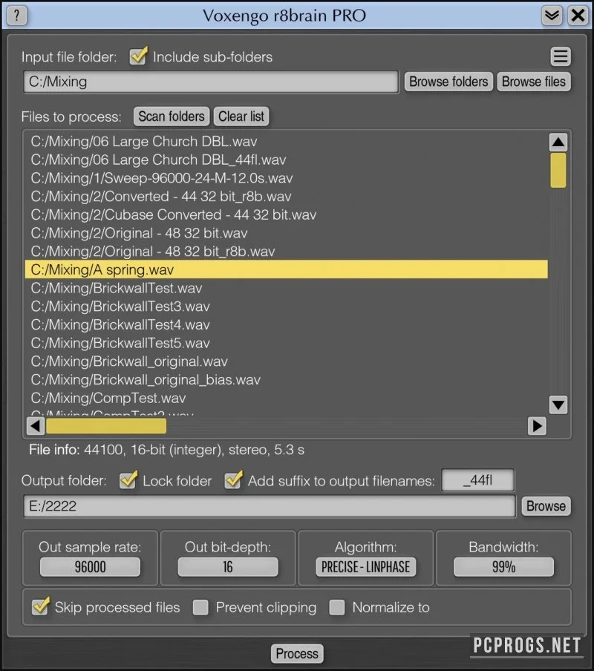Click the Process button
Image resolution: width=594 pixels, height=671 pixels.
[x=297, y=653]
